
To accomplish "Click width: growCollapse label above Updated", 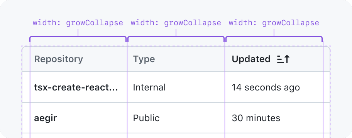I will [x=274, y=23].
